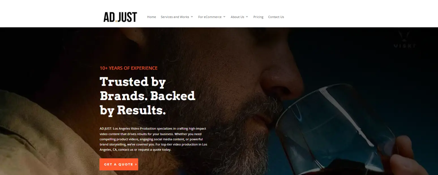Click the AD.JUST logo in the header
Viewport: 438px width, 175px height.
[120, 17]
